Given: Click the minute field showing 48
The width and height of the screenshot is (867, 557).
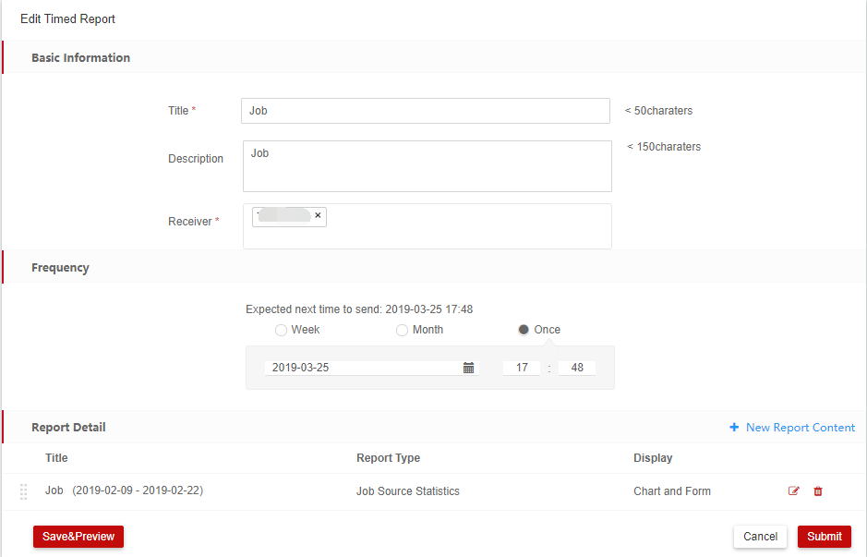Looking at the screenshot, I should 577,368.
